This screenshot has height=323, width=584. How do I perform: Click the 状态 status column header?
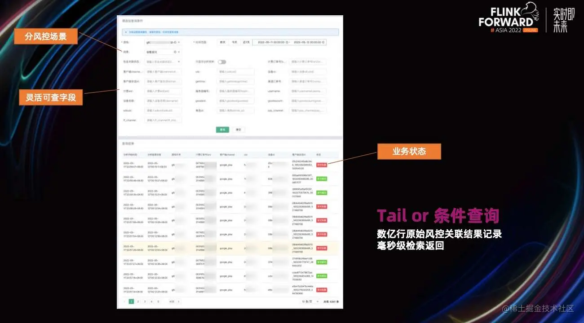[x=319, y=154]
